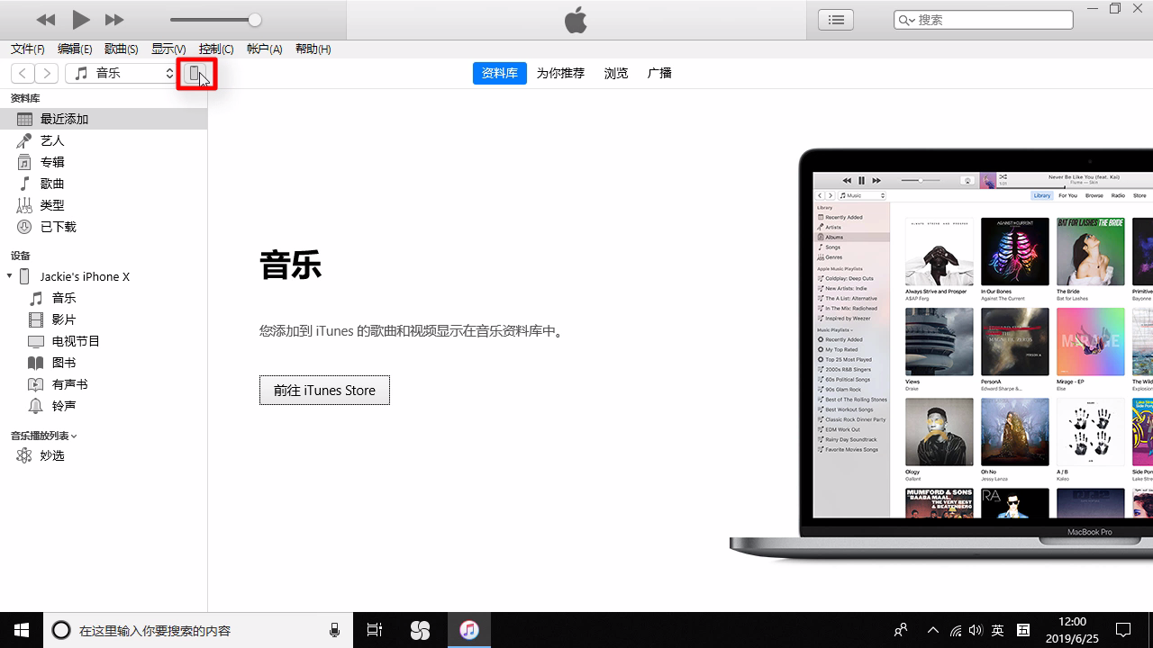Click the rewind playback button

tap(46, 20)
